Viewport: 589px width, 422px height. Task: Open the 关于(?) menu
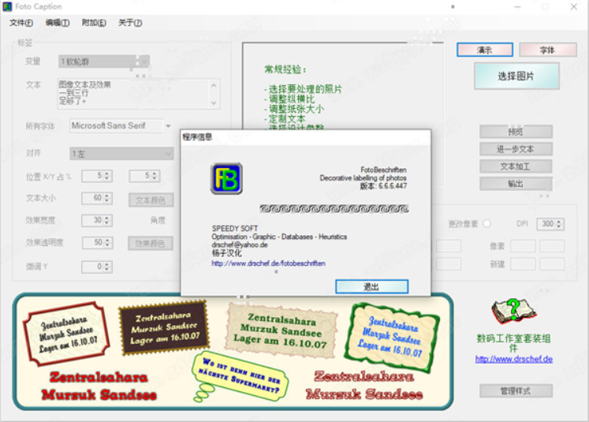(130, 23)
